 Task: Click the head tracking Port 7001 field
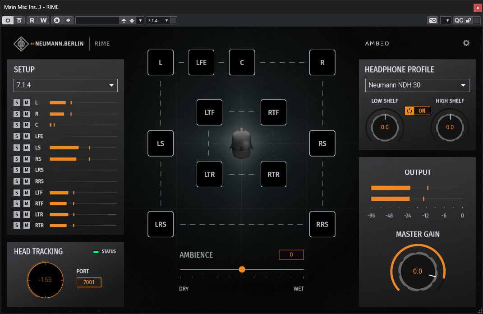[89, 282]
